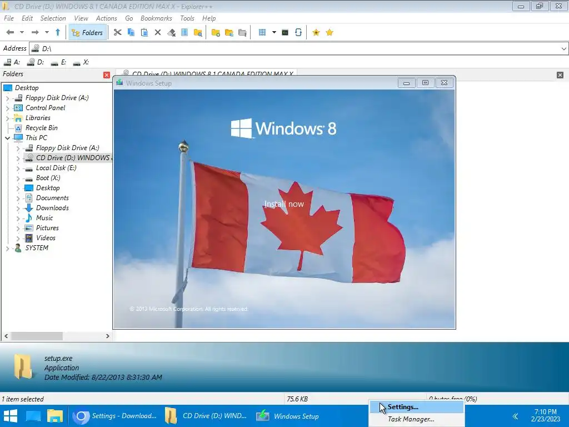Open the Properties toolbar icon

coord(184,32)
